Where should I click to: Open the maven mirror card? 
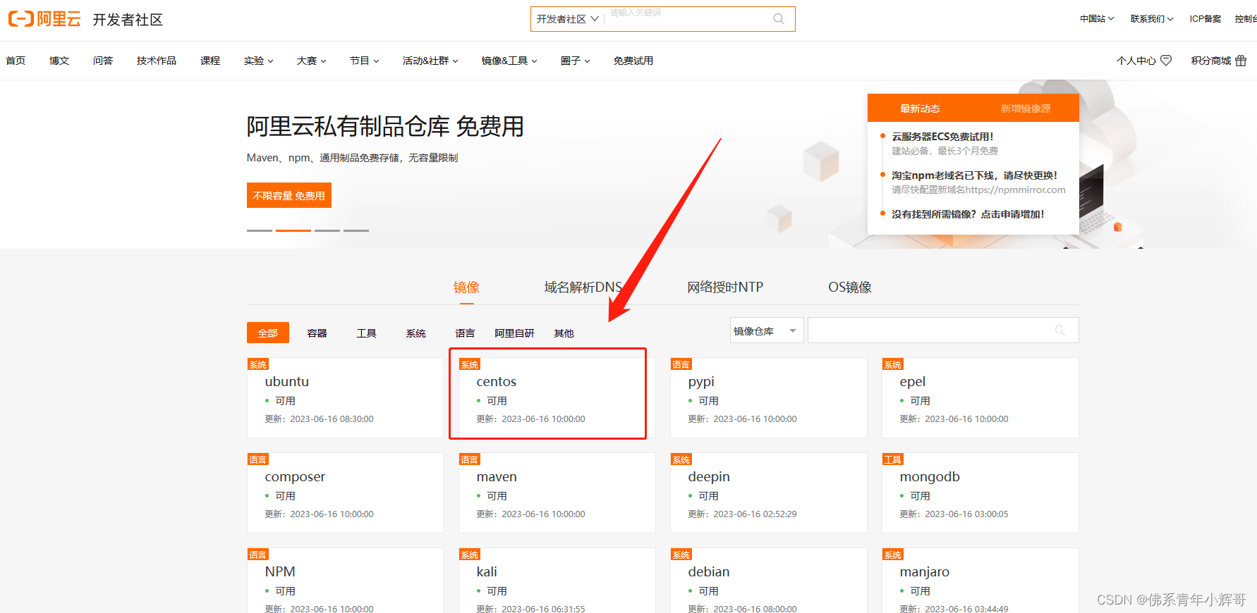[x=557, y=493]
